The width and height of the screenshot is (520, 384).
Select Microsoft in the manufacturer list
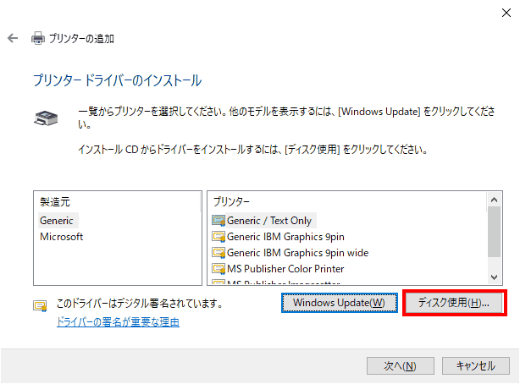coord(61,237)
